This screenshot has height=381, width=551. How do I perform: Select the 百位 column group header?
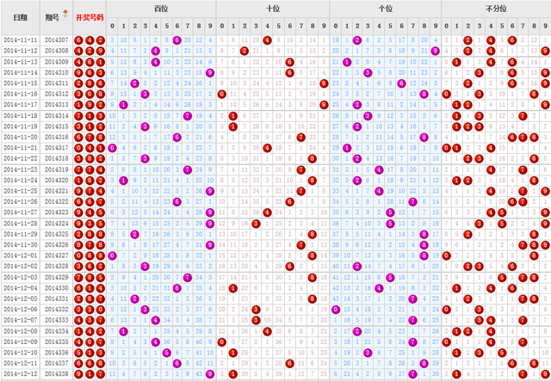(161, 7)
